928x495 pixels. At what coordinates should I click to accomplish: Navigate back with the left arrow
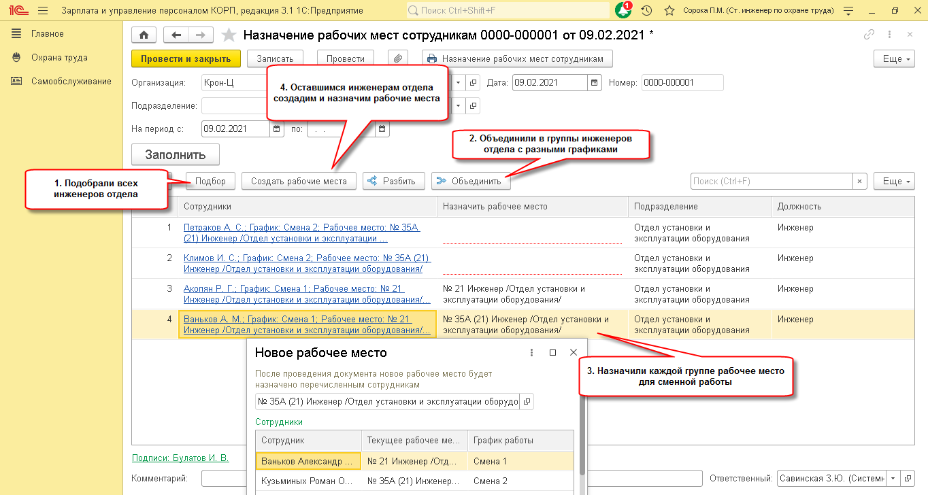pyautogui.click(x=177, y=35)
